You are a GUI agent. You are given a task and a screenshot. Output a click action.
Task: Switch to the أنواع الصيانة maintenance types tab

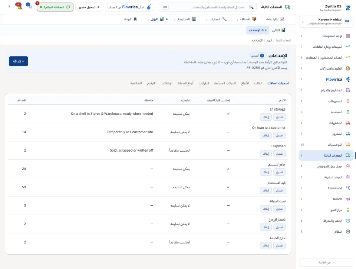(185, 83)
